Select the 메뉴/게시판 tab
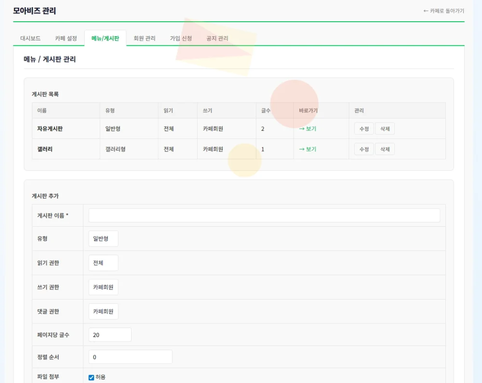Screen dimensions: 482x383 coord(105,38)
